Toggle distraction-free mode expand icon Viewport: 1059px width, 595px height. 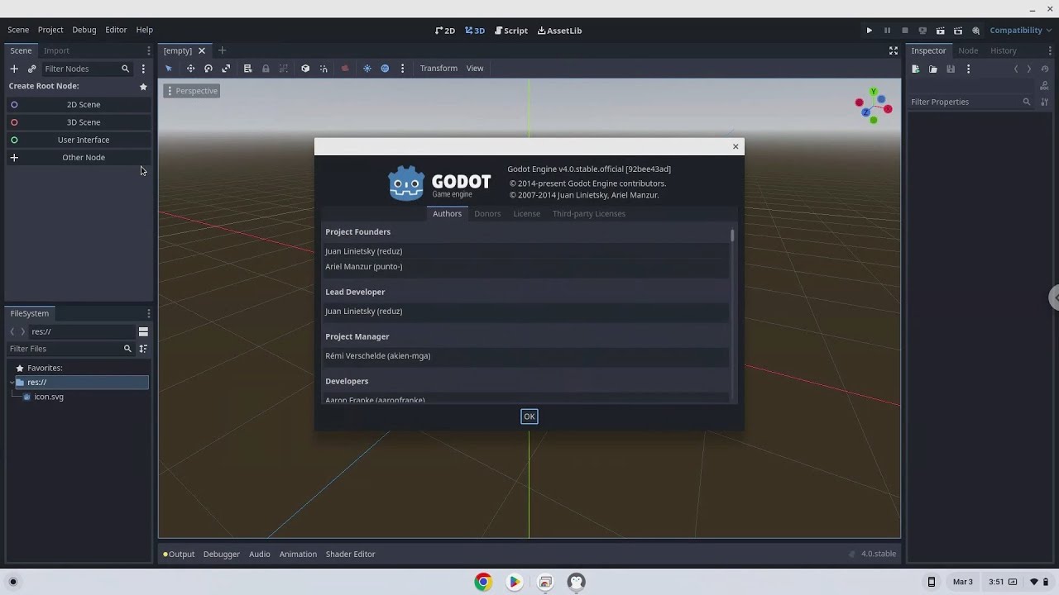tap(894, 50)
